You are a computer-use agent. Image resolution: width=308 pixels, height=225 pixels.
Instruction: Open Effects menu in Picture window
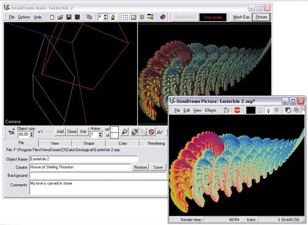click(x=211, y=111)
